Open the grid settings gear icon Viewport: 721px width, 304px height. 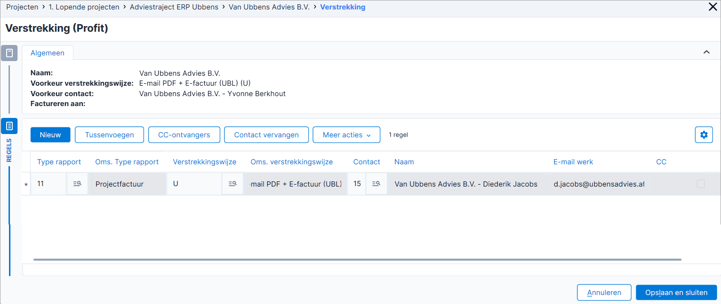coord(703,135)
